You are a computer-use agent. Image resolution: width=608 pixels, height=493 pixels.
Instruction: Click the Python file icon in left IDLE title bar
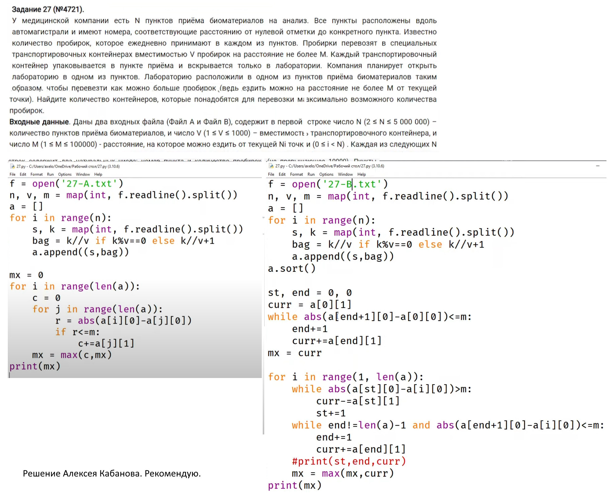(12, 166)
